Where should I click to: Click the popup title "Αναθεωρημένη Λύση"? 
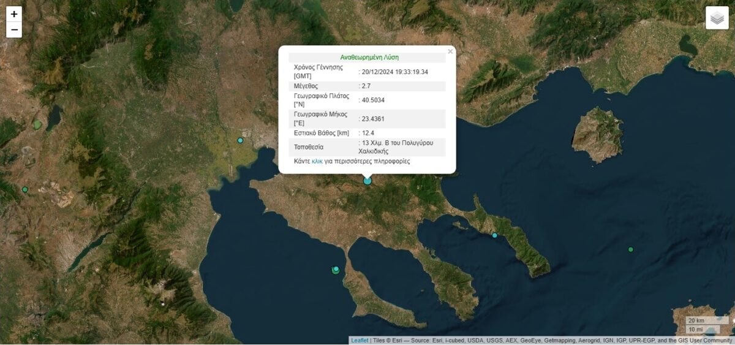[x=369, y=58]
